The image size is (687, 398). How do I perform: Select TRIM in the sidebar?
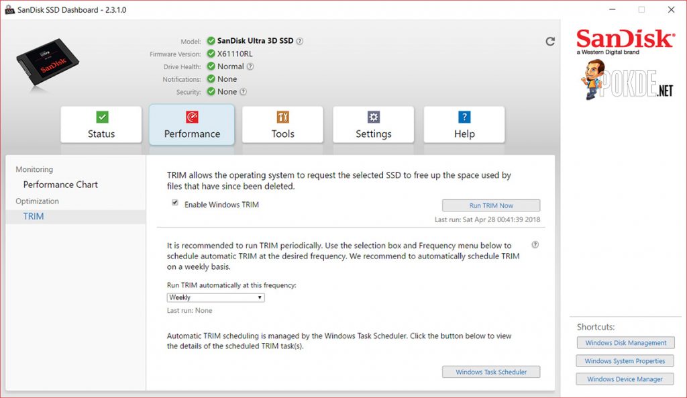pos(76,217)
